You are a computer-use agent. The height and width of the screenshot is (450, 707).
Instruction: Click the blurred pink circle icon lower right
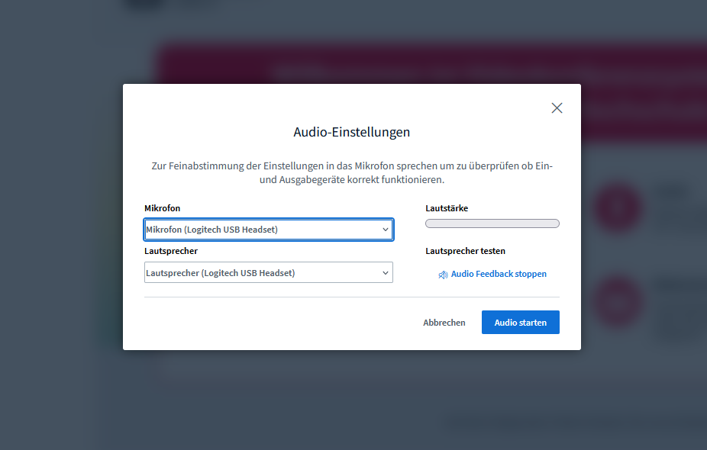(618, 299)
